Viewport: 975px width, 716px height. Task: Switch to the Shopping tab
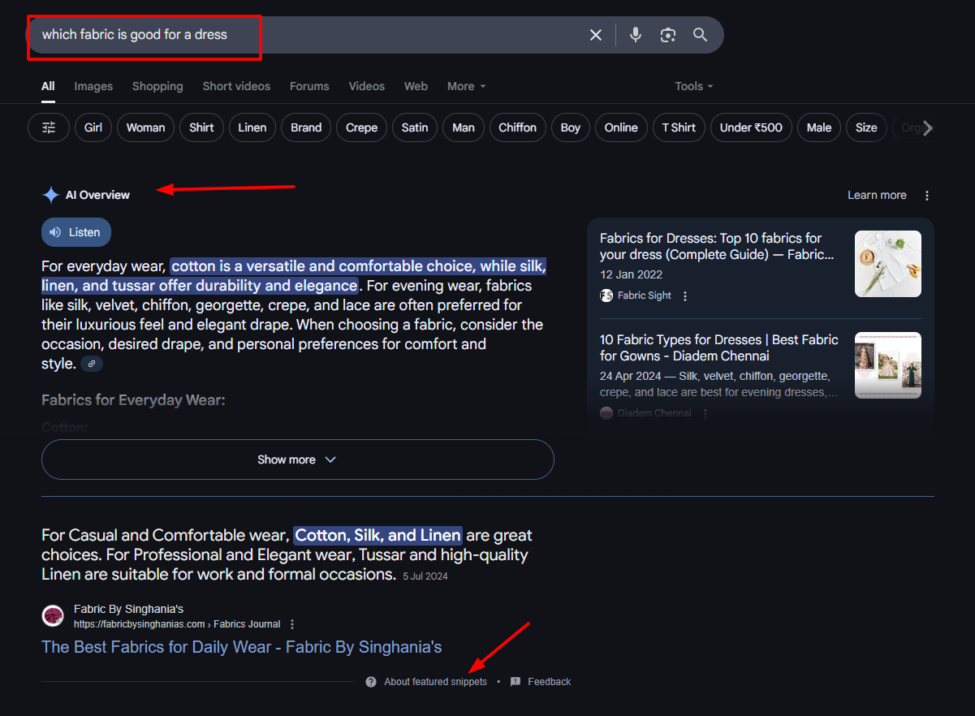tap(157, 86)
